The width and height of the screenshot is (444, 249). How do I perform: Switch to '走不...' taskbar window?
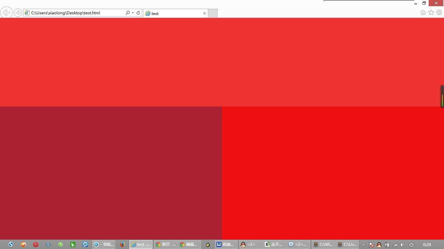click(x=275, y=244)
